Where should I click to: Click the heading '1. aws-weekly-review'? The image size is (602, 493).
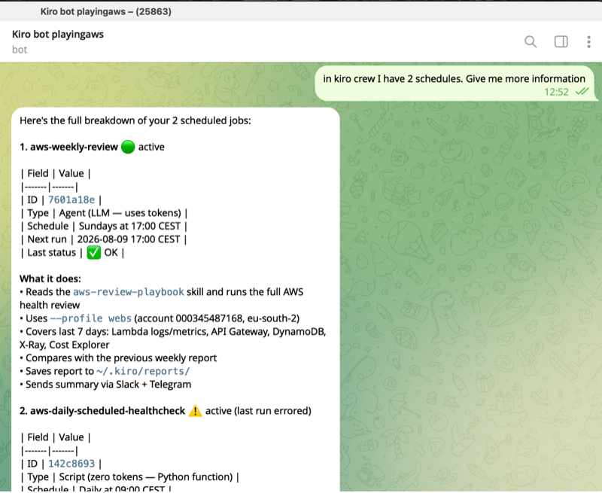click(69, 147)
